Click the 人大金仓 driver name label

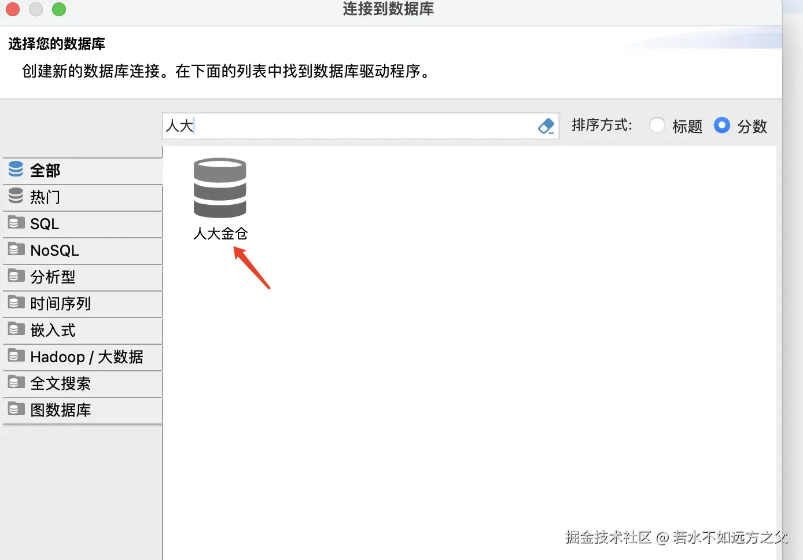[220, 234]
